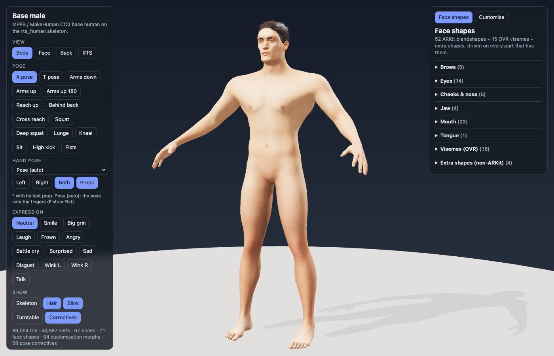Expand the Jaw (4) section
554x356 pixels.
pos(488,108)
